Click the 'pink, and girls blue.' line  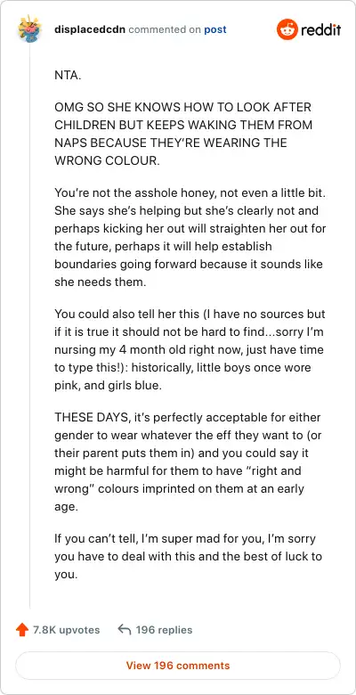pyautogui.click(x=108, y=386)
